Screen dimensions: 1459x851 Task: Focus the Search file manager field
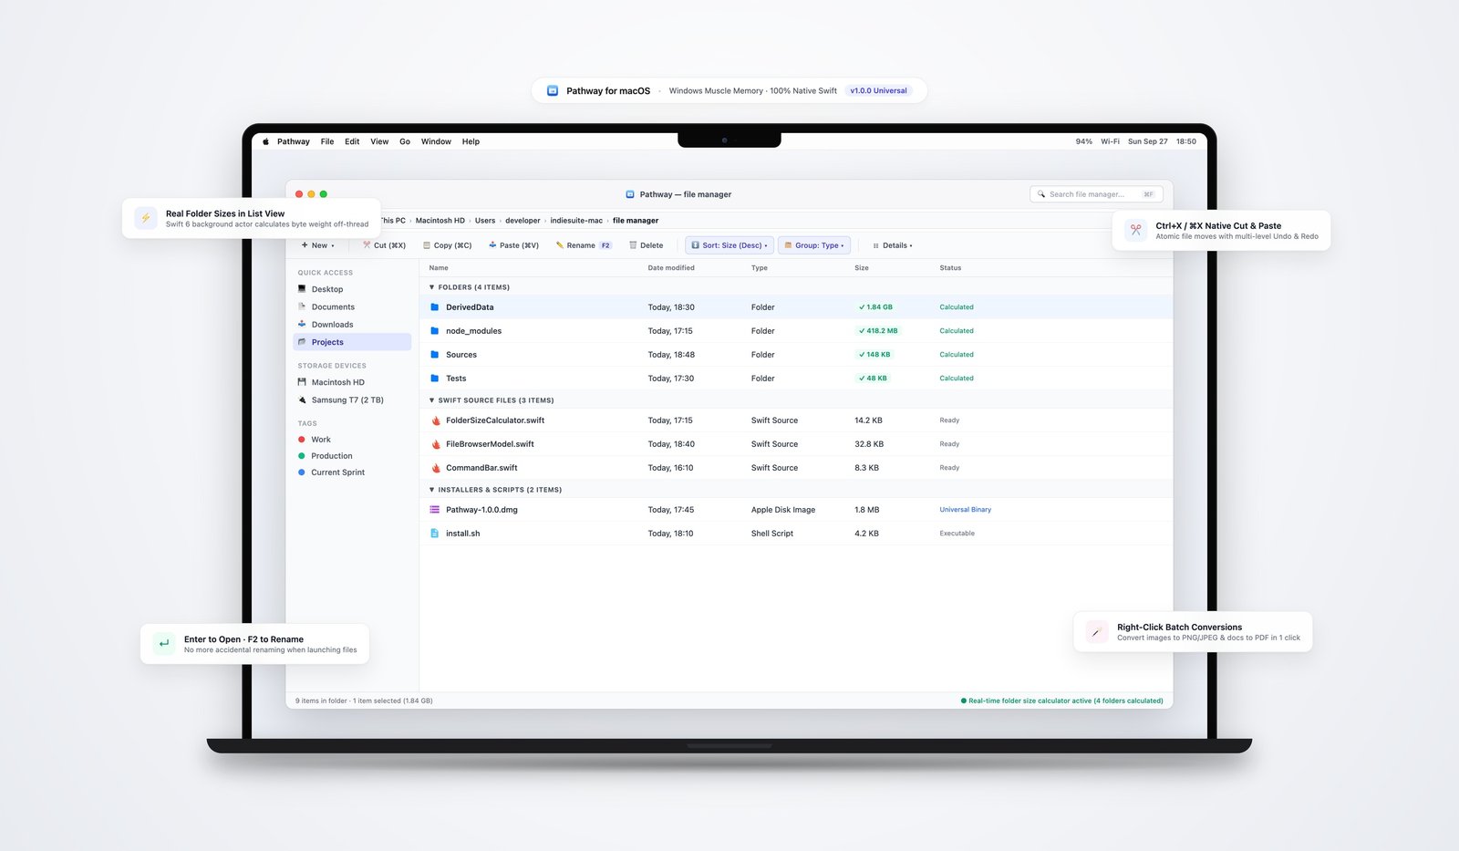(1096, 194)
